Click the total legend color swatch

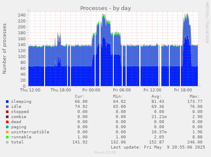coord(7,142)
